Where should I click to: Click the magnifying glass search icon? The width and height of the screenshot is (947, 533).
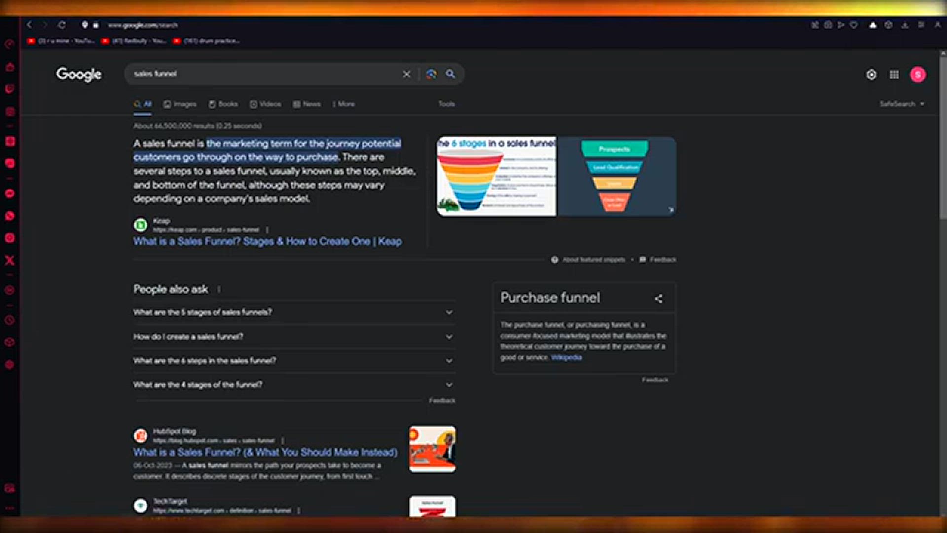click(450, 74)
